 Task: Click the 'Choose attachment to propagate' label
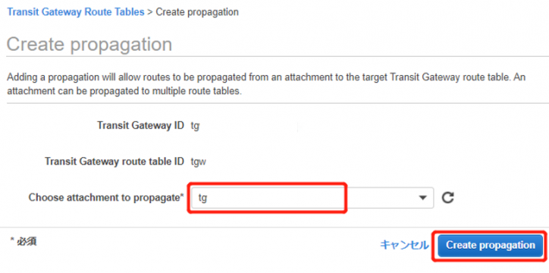click(106, 197)
